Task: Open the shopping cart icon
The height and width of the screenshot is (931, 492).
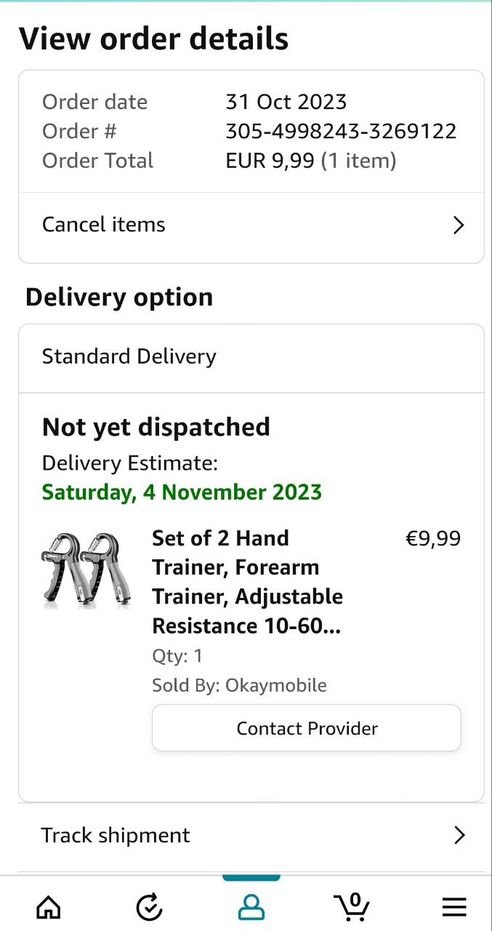Action: click(352, 906)
